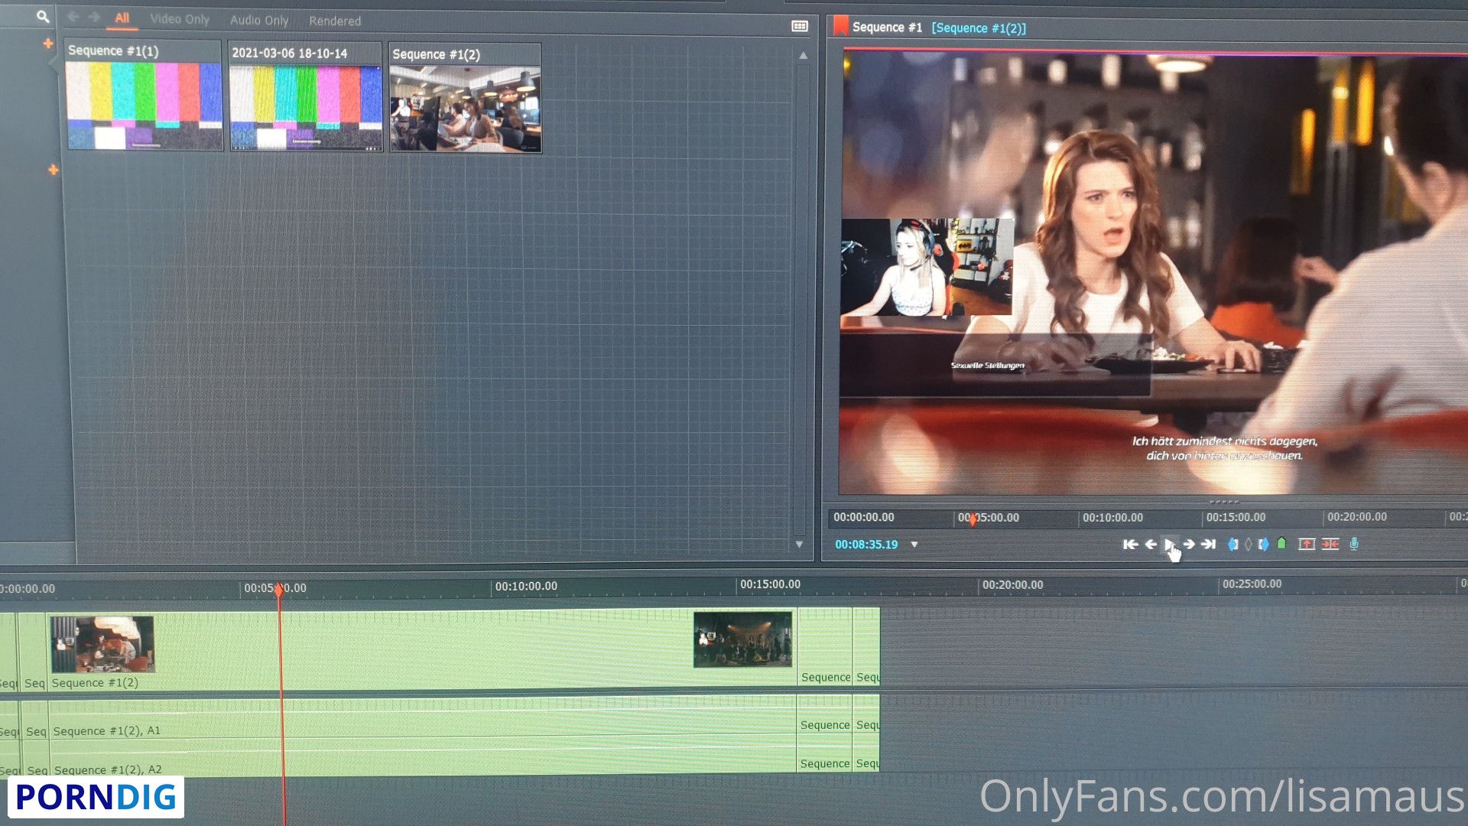Screen dimensions: 1468x826
Task: Set the mark out point
Action: tap(1263, 545)
